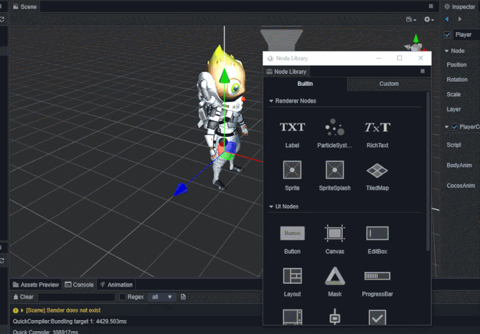The width and height of the screenshot is (480, 334).
Task: Click the Layer property label
Action: pos(454,109)
